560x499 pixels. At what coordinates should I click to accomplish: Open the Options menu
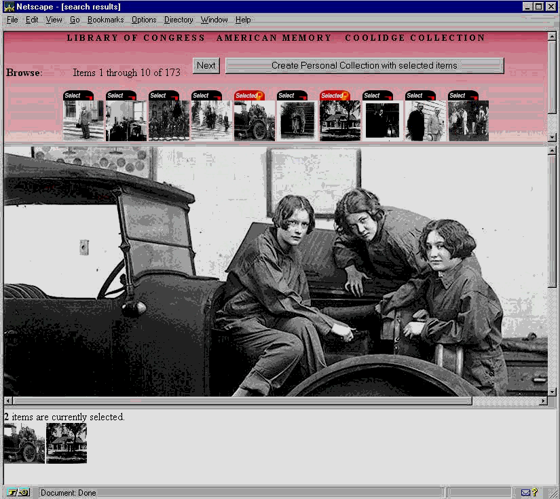tap(144, 20)
